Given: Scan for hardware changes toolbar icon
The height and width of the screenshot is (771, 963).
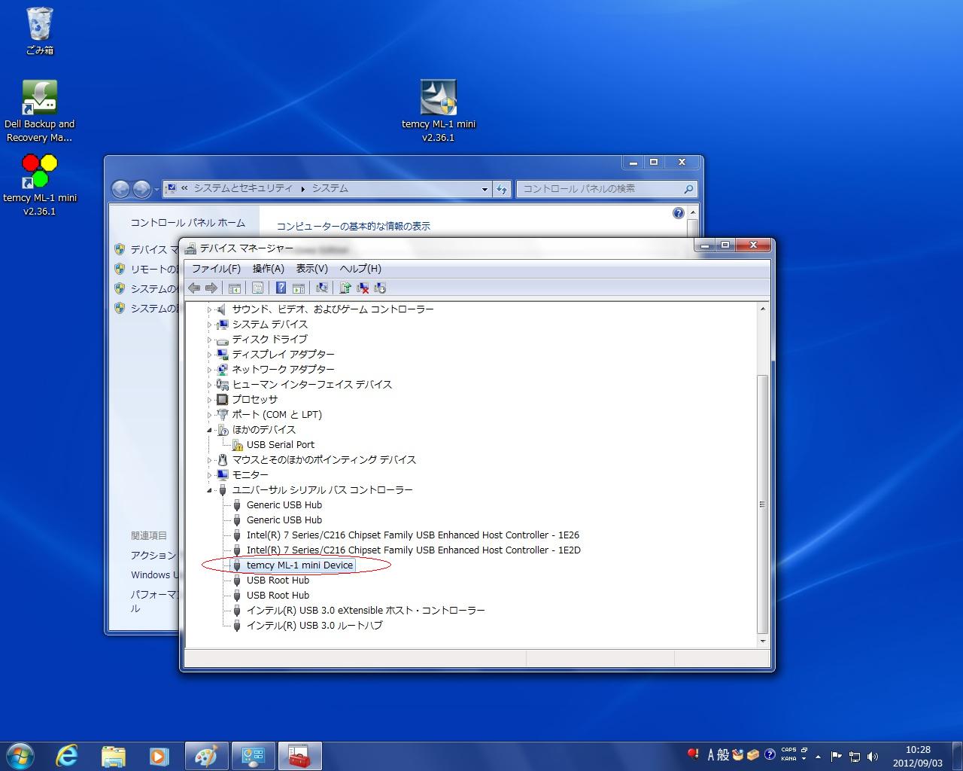Looking at the screenshot, I should (x=322, y=288).
